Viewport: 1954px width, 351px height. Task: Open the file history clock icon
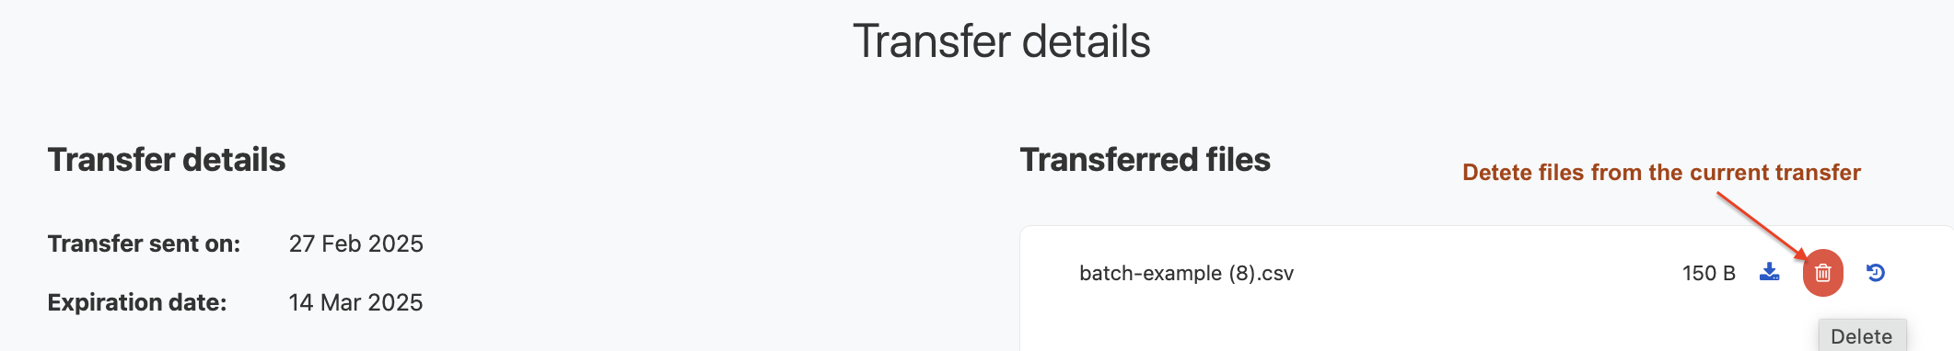point(1875,272)
